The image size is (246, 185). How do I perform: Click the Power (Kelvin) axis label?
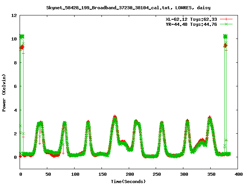click(x=4, y=93)
